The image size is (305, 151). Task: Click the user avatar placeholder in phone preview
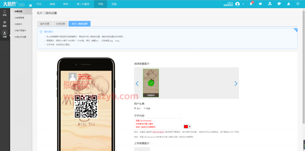pos(72,77)
